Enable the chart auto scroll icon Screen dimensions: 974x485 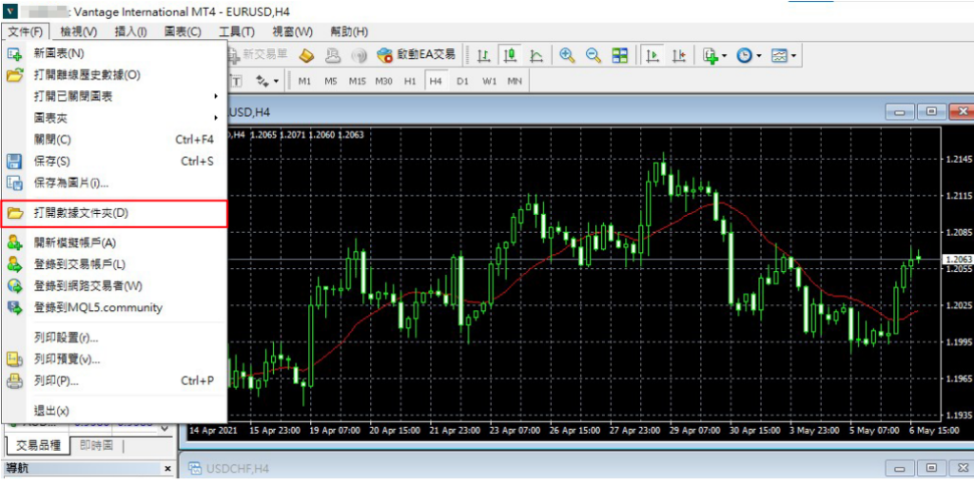pos(653,55)
